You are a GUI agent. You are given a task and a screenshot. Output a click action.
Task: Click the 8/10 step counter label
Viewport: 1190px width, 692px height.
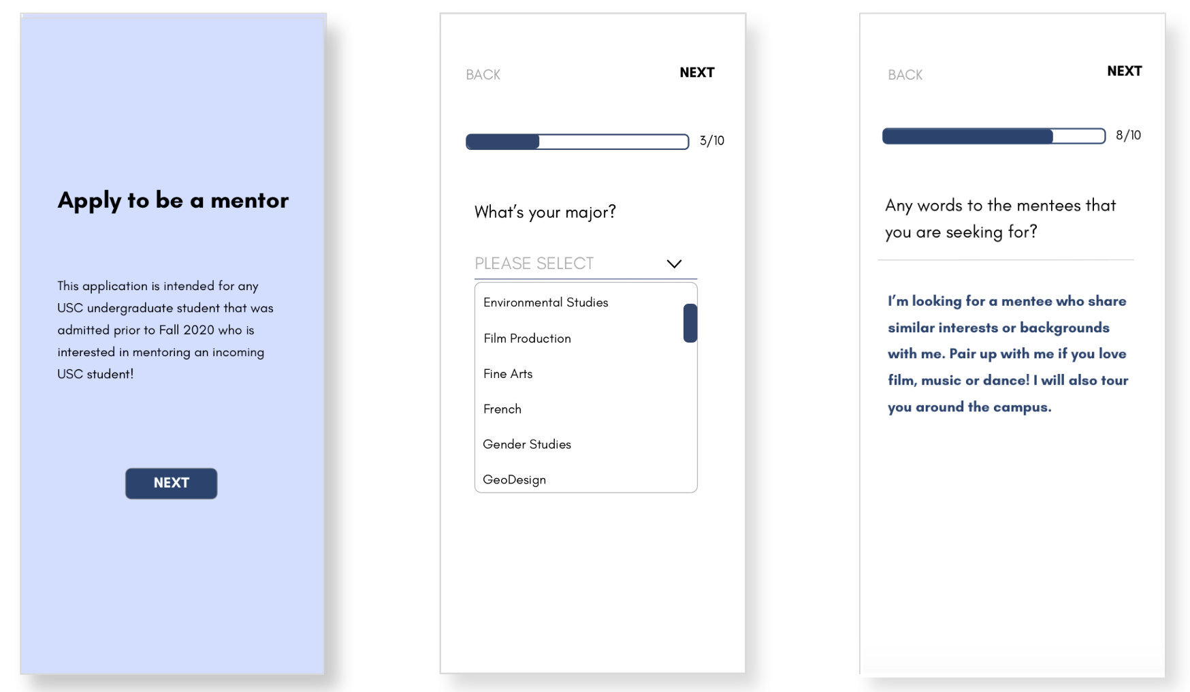click(1128, 136)
